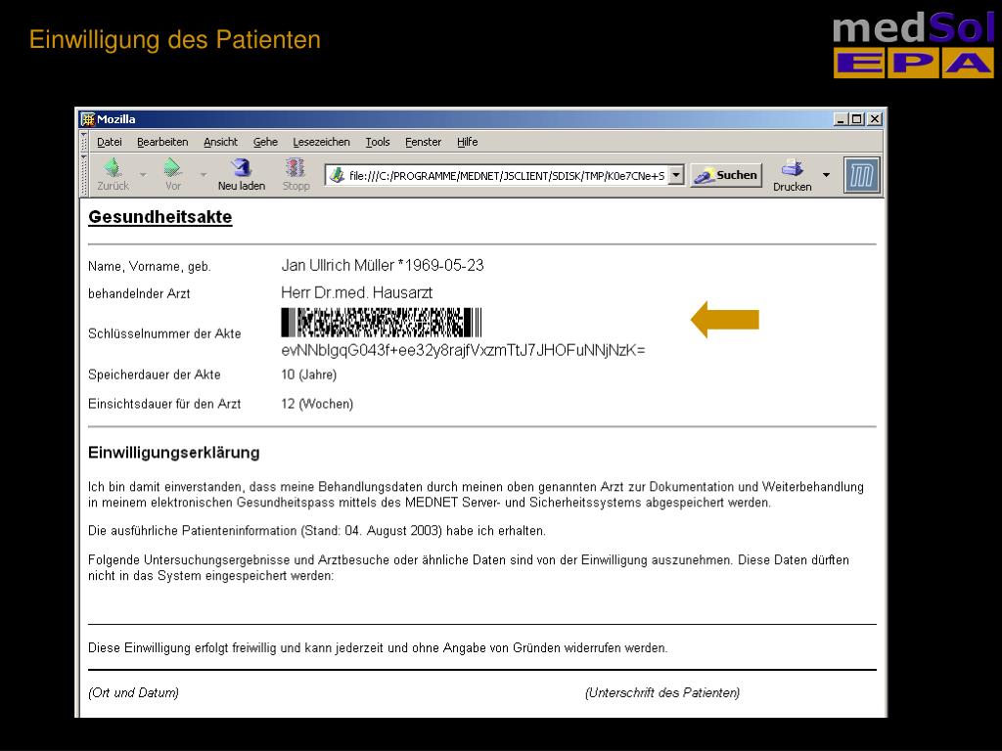Click the (Ort und Datum) text
This screenshot has height=751, width=1002.
pyautogui.click(x=133, y=693)
